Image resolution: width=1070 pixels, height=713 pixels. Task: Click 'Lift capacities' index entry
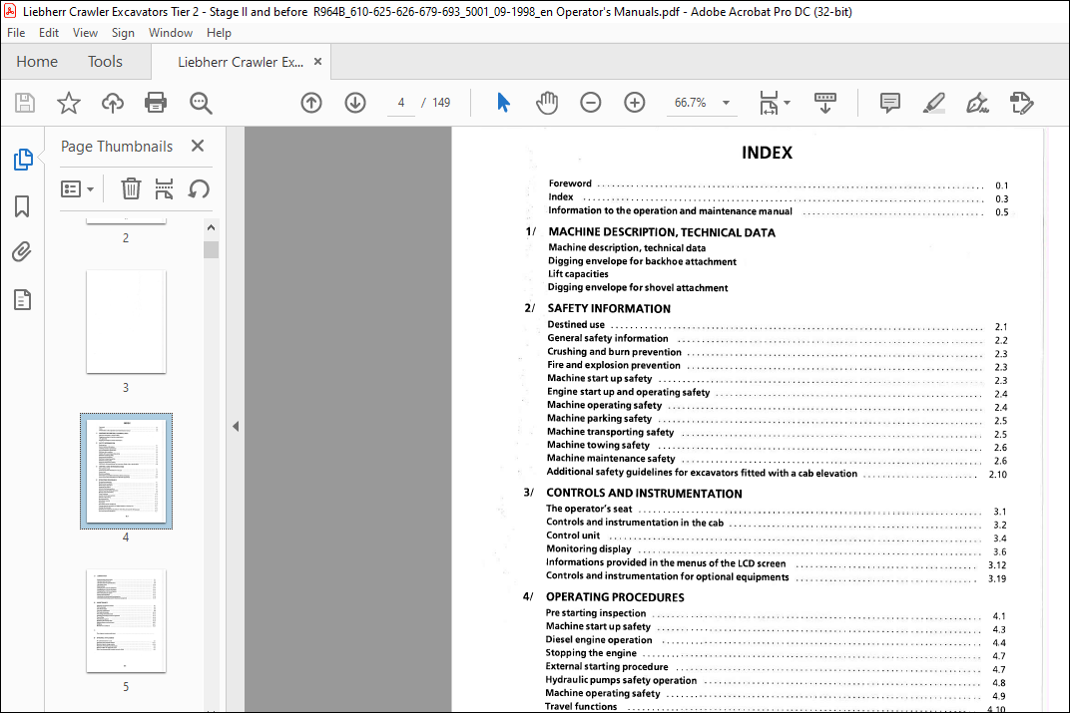tap(577, 274)
